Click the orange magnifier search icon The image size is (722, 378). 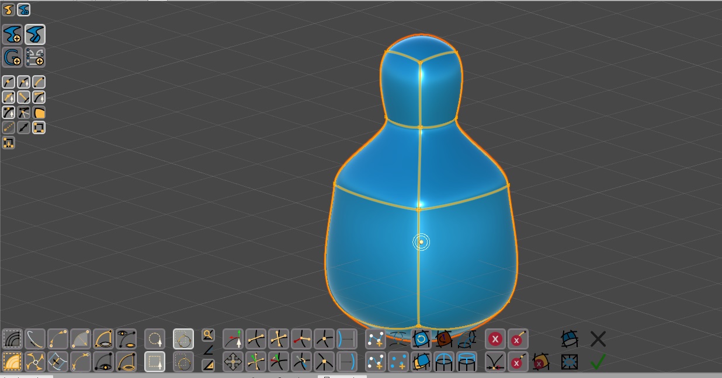coord(207,335)
